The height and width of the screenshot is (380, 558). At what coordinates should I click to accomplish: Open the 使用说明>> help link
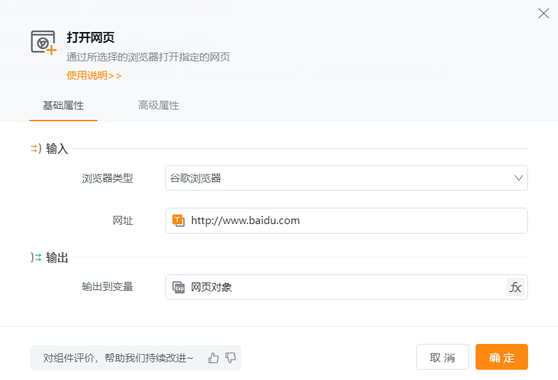94,76
